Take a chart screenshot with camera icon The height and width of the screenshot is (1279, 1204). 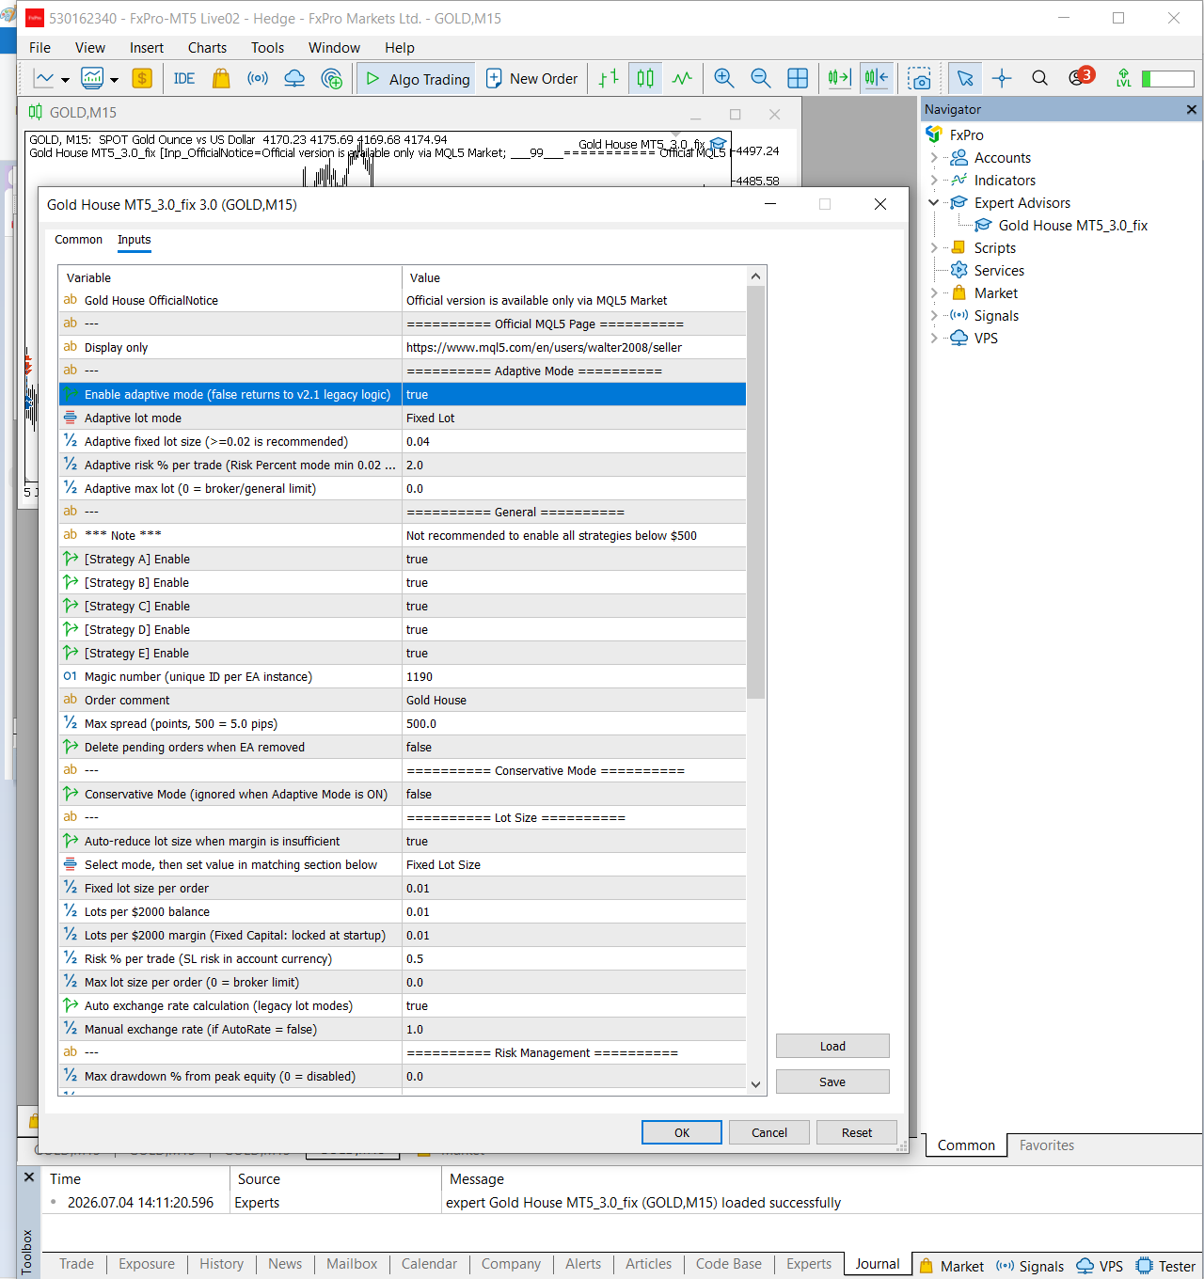pos(920,79)
